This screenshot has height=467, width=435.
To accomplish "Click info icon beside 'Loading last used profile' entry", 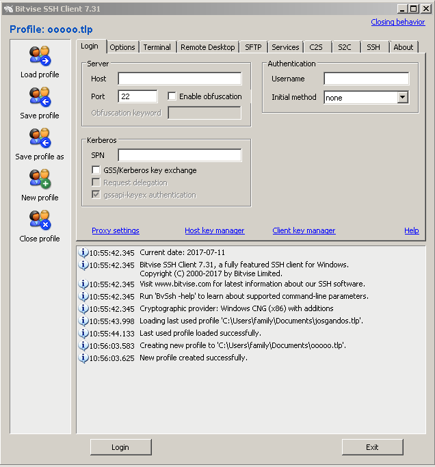I will pyautogui.click(x=83, y=321).
